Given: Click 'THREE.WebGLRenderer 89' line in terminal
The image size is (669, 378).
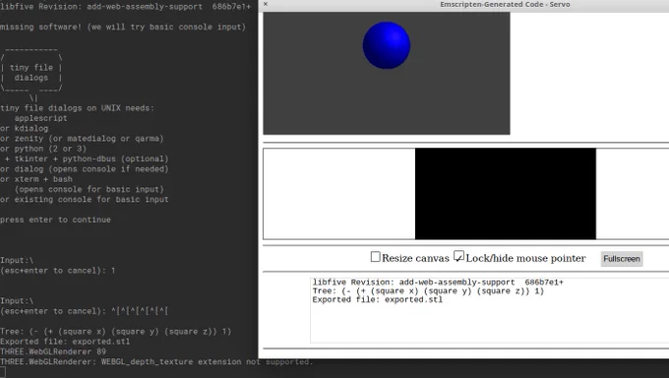Looking at the screenshot, I should (x=53, y=351).
